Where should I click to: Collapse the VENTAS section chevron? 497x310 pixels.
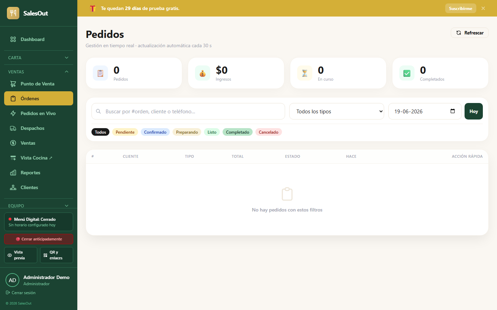67,72
